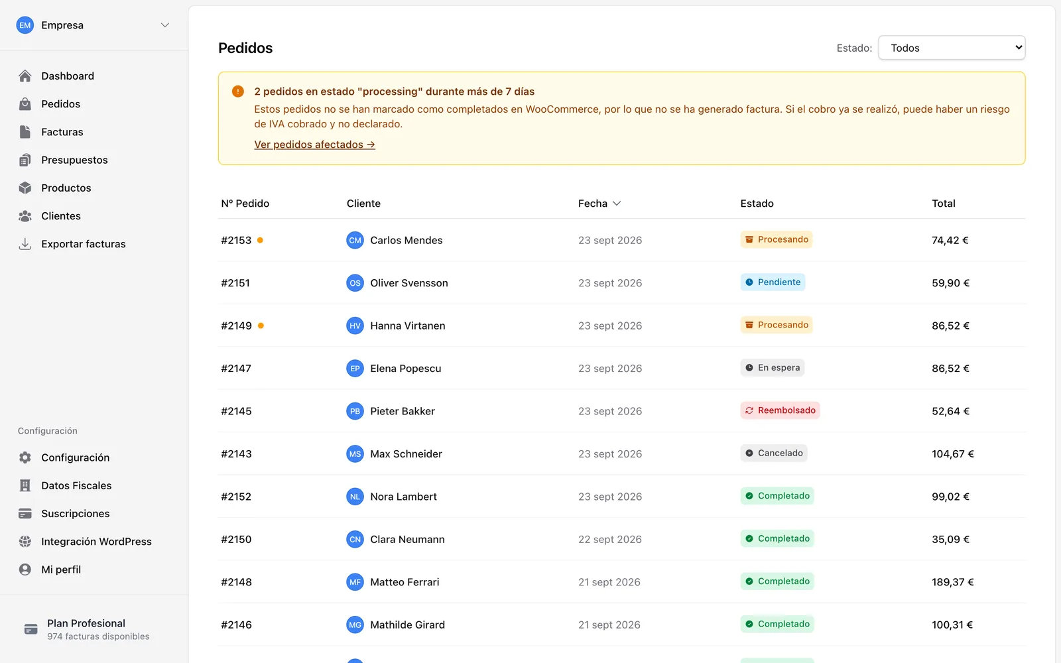Follow the Ver pedidos afectados link

pos(314,145)
